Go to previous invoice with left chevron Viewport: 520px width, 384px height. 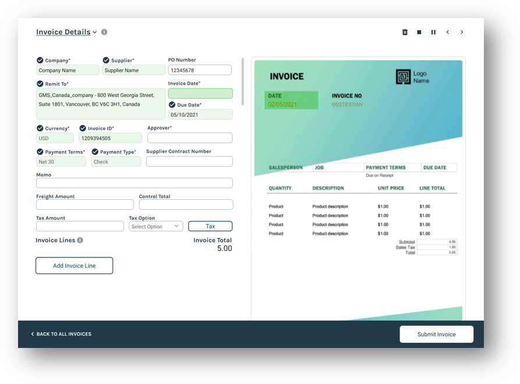[447, 32]
